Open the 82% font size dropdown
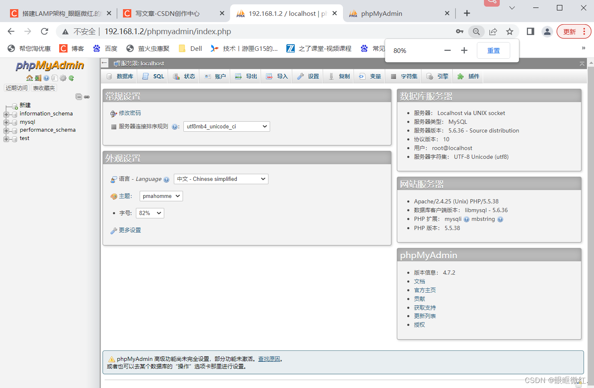 150,213
